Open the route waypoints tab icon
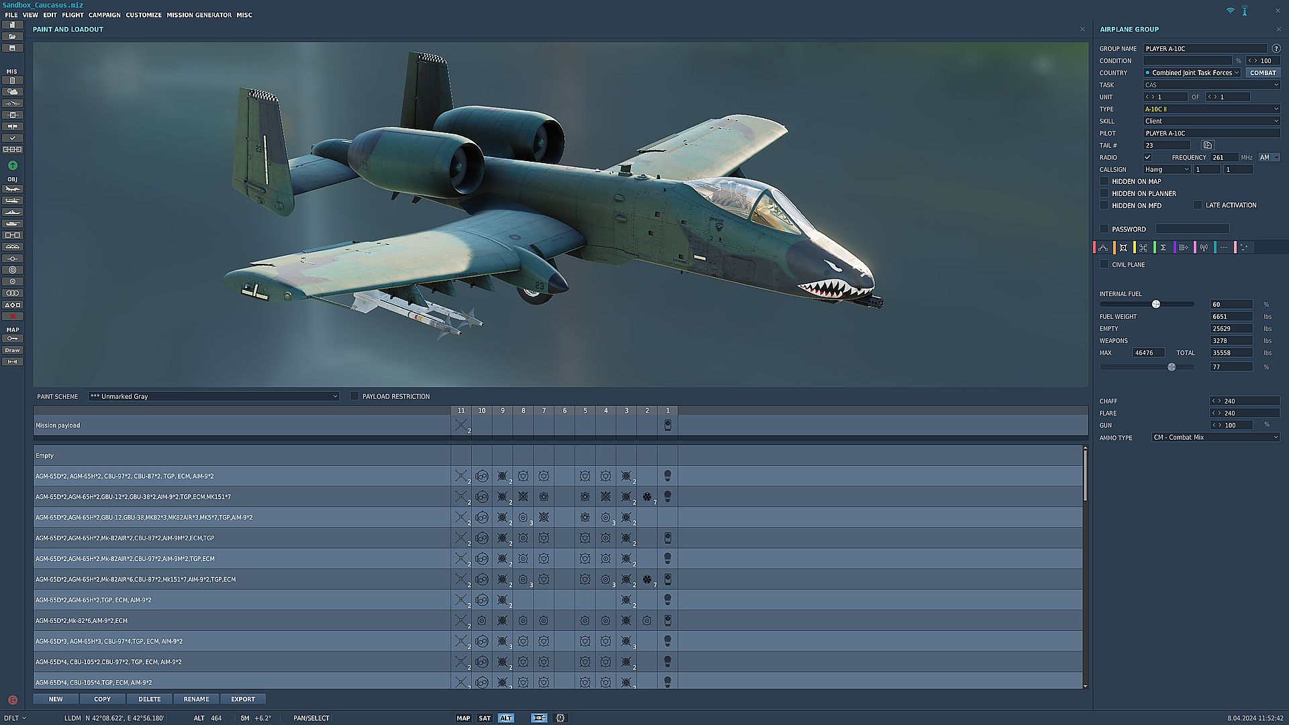The image size is (1289, 725). click(1103, 248)
